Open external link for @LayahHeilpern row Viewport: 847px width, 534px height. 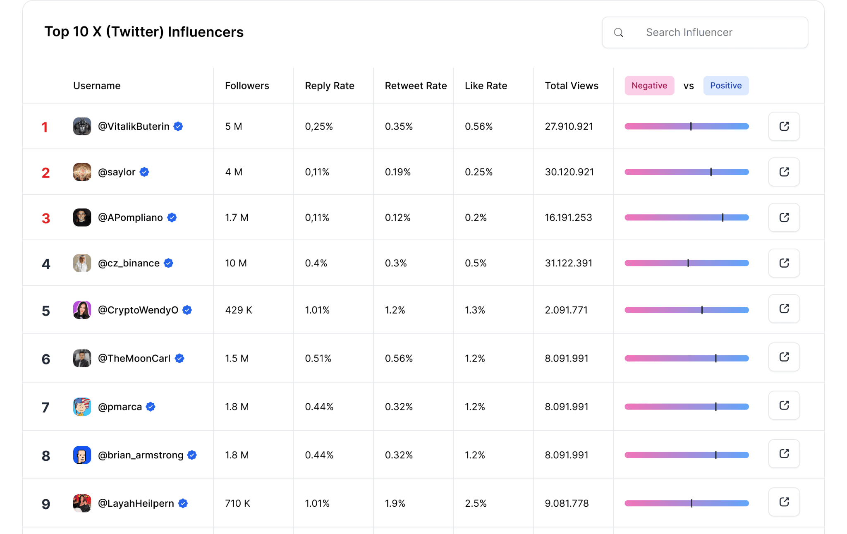(784, 502)
